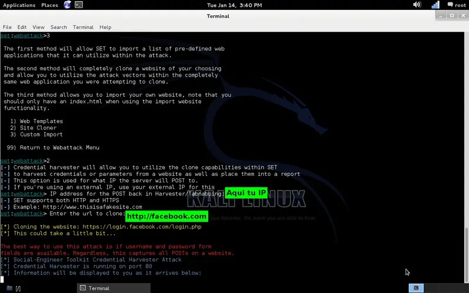This screenshot has width=469, height=293.
Task: Click the 'Web Templates' option text
Action: tap(41, 121)
